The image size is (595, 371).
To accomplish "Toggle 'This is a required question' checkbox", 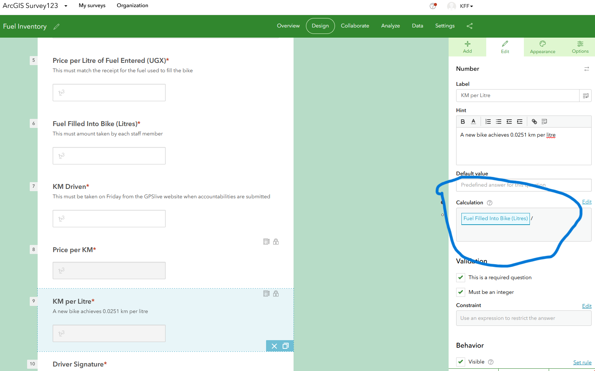I will click(x=461, y=278).
